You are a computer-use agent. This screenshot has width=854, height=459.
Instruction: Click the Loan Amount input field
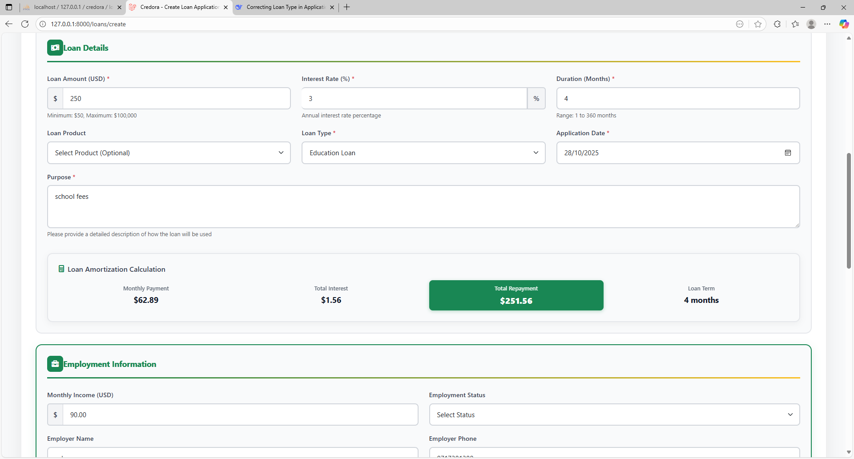(176, 99)
